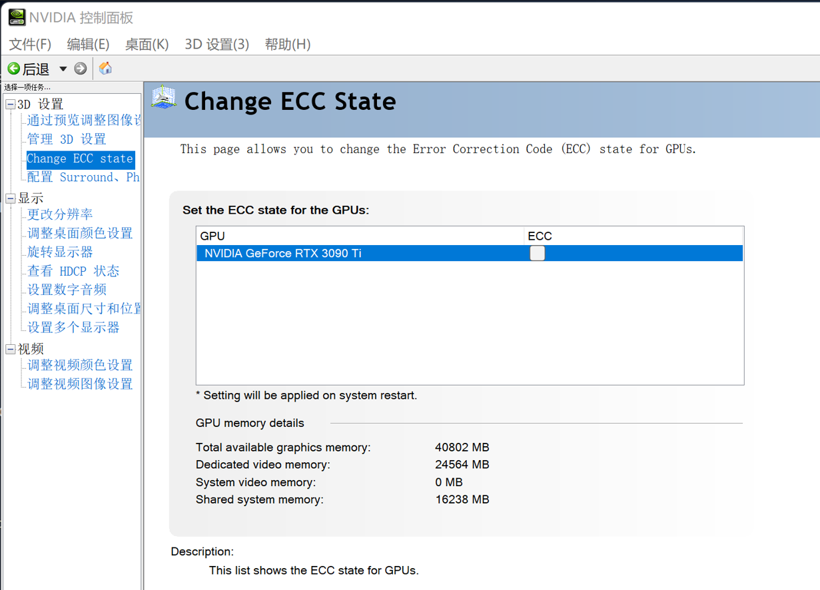Image resolution: width=820 pixels, height=590 pixels.
Task: Open the 帮助(H) menu
Action: point(288,45)
